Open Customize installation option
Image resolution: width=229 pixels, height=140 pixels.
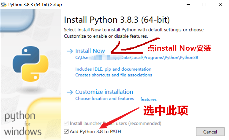tap(104, 92)
